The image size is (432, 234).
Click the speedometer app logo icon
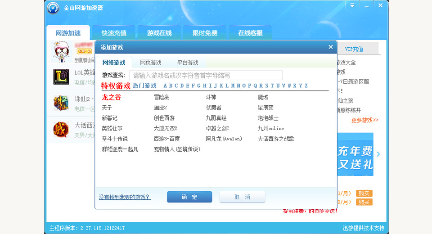click(x=53, y=8)
